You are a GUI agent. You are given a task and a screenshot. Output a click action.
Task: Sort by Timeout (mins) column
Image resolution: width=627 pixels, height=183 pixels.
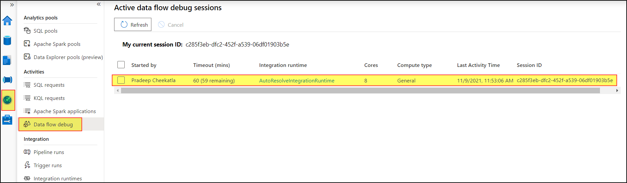point(211,65)
